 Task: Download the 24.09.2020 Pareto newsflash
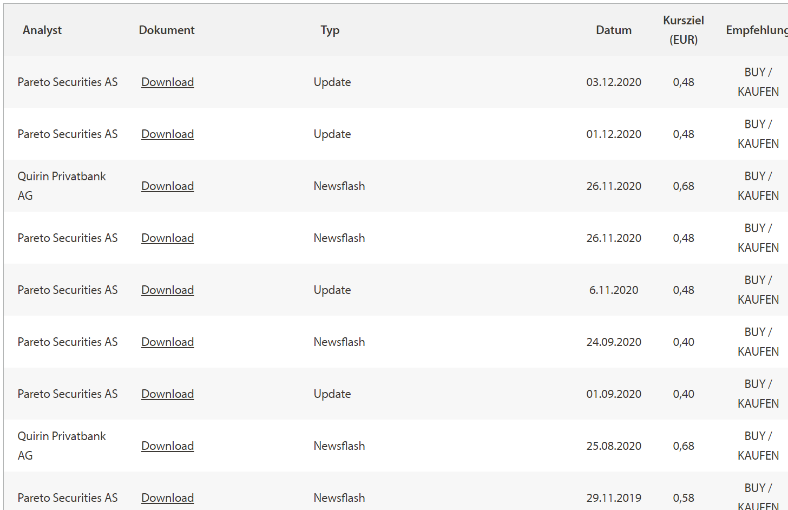tap(167, 342)
